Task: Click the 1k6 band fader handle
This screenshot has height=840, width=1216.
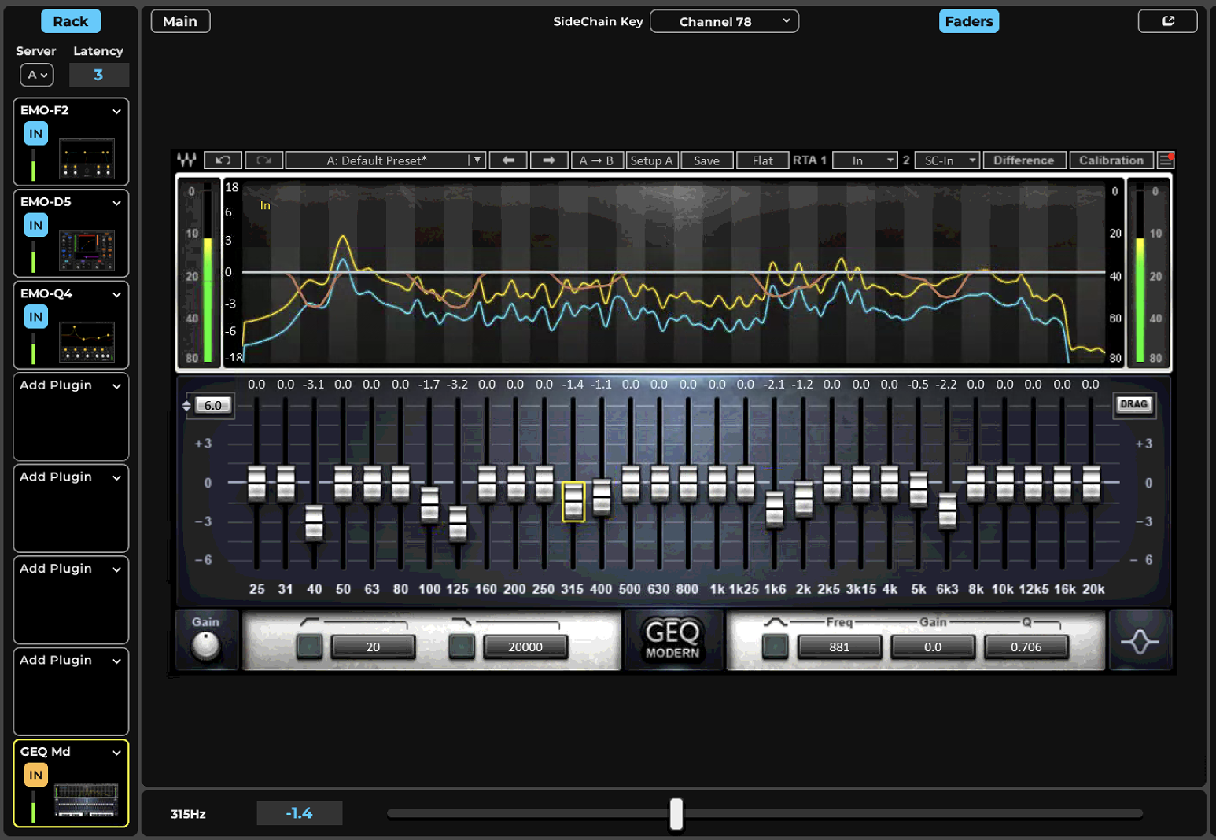Action: pyautogui.click(x=775, y=510)
